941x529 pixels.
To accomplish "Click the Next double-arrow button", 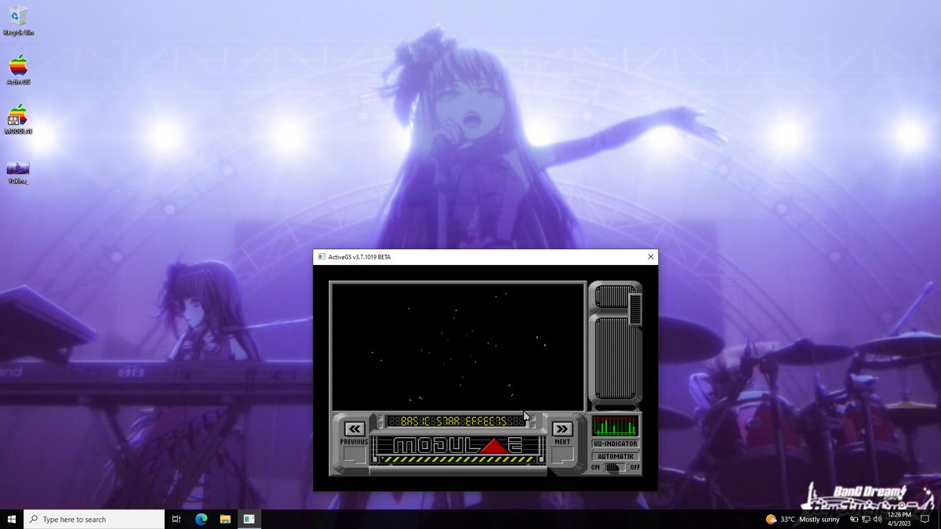I will 562,429.
